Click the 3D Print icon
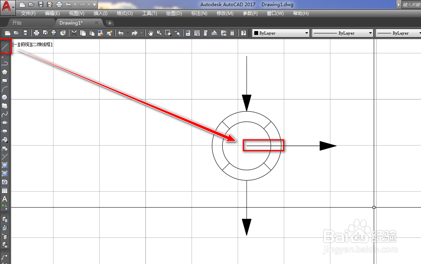The height and width of the screenshot is (264, 421). (x=63, y=33)
